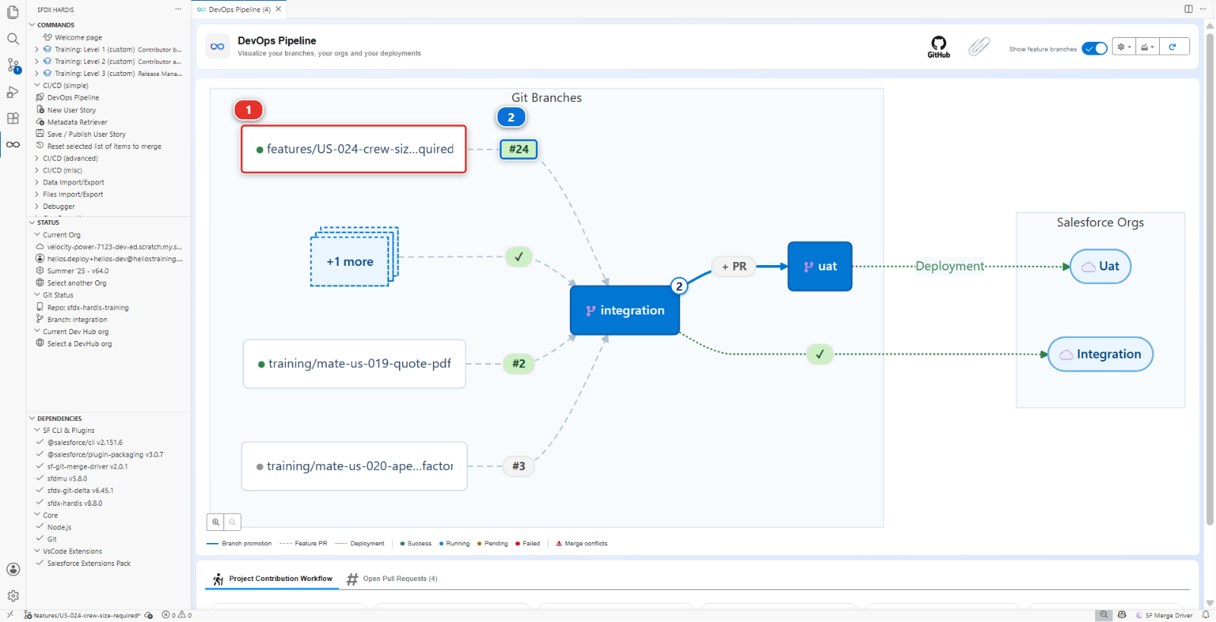Collapse the COMMANDS panel section
Viewport: 1216px width, 622px height.
[55, 25]
